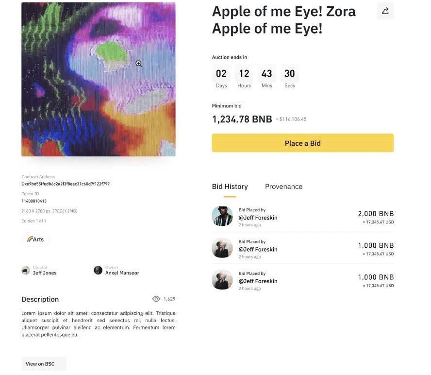Click the View on BSC button
Viewport: 431px width, 375px height.
pyautogui.click(x=44, y=364)
